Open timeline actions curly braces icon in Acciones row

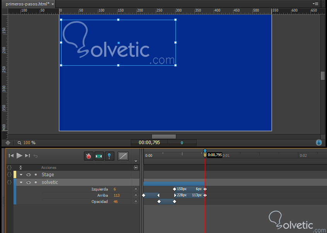coord(9,167)
